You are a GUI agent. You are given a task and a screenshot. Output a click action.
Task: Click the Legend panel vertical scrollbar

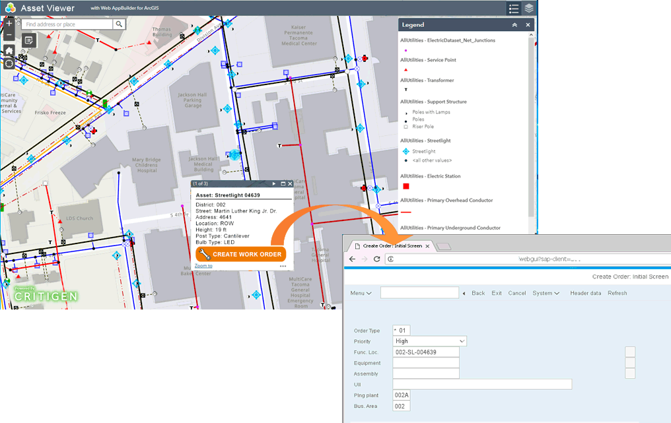pos(531,128)
